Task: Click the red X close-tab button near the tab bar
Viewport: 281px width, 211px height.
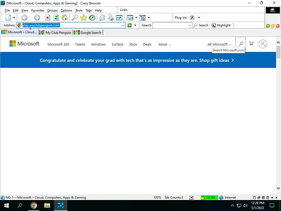Action: click(x=278, y=26)
